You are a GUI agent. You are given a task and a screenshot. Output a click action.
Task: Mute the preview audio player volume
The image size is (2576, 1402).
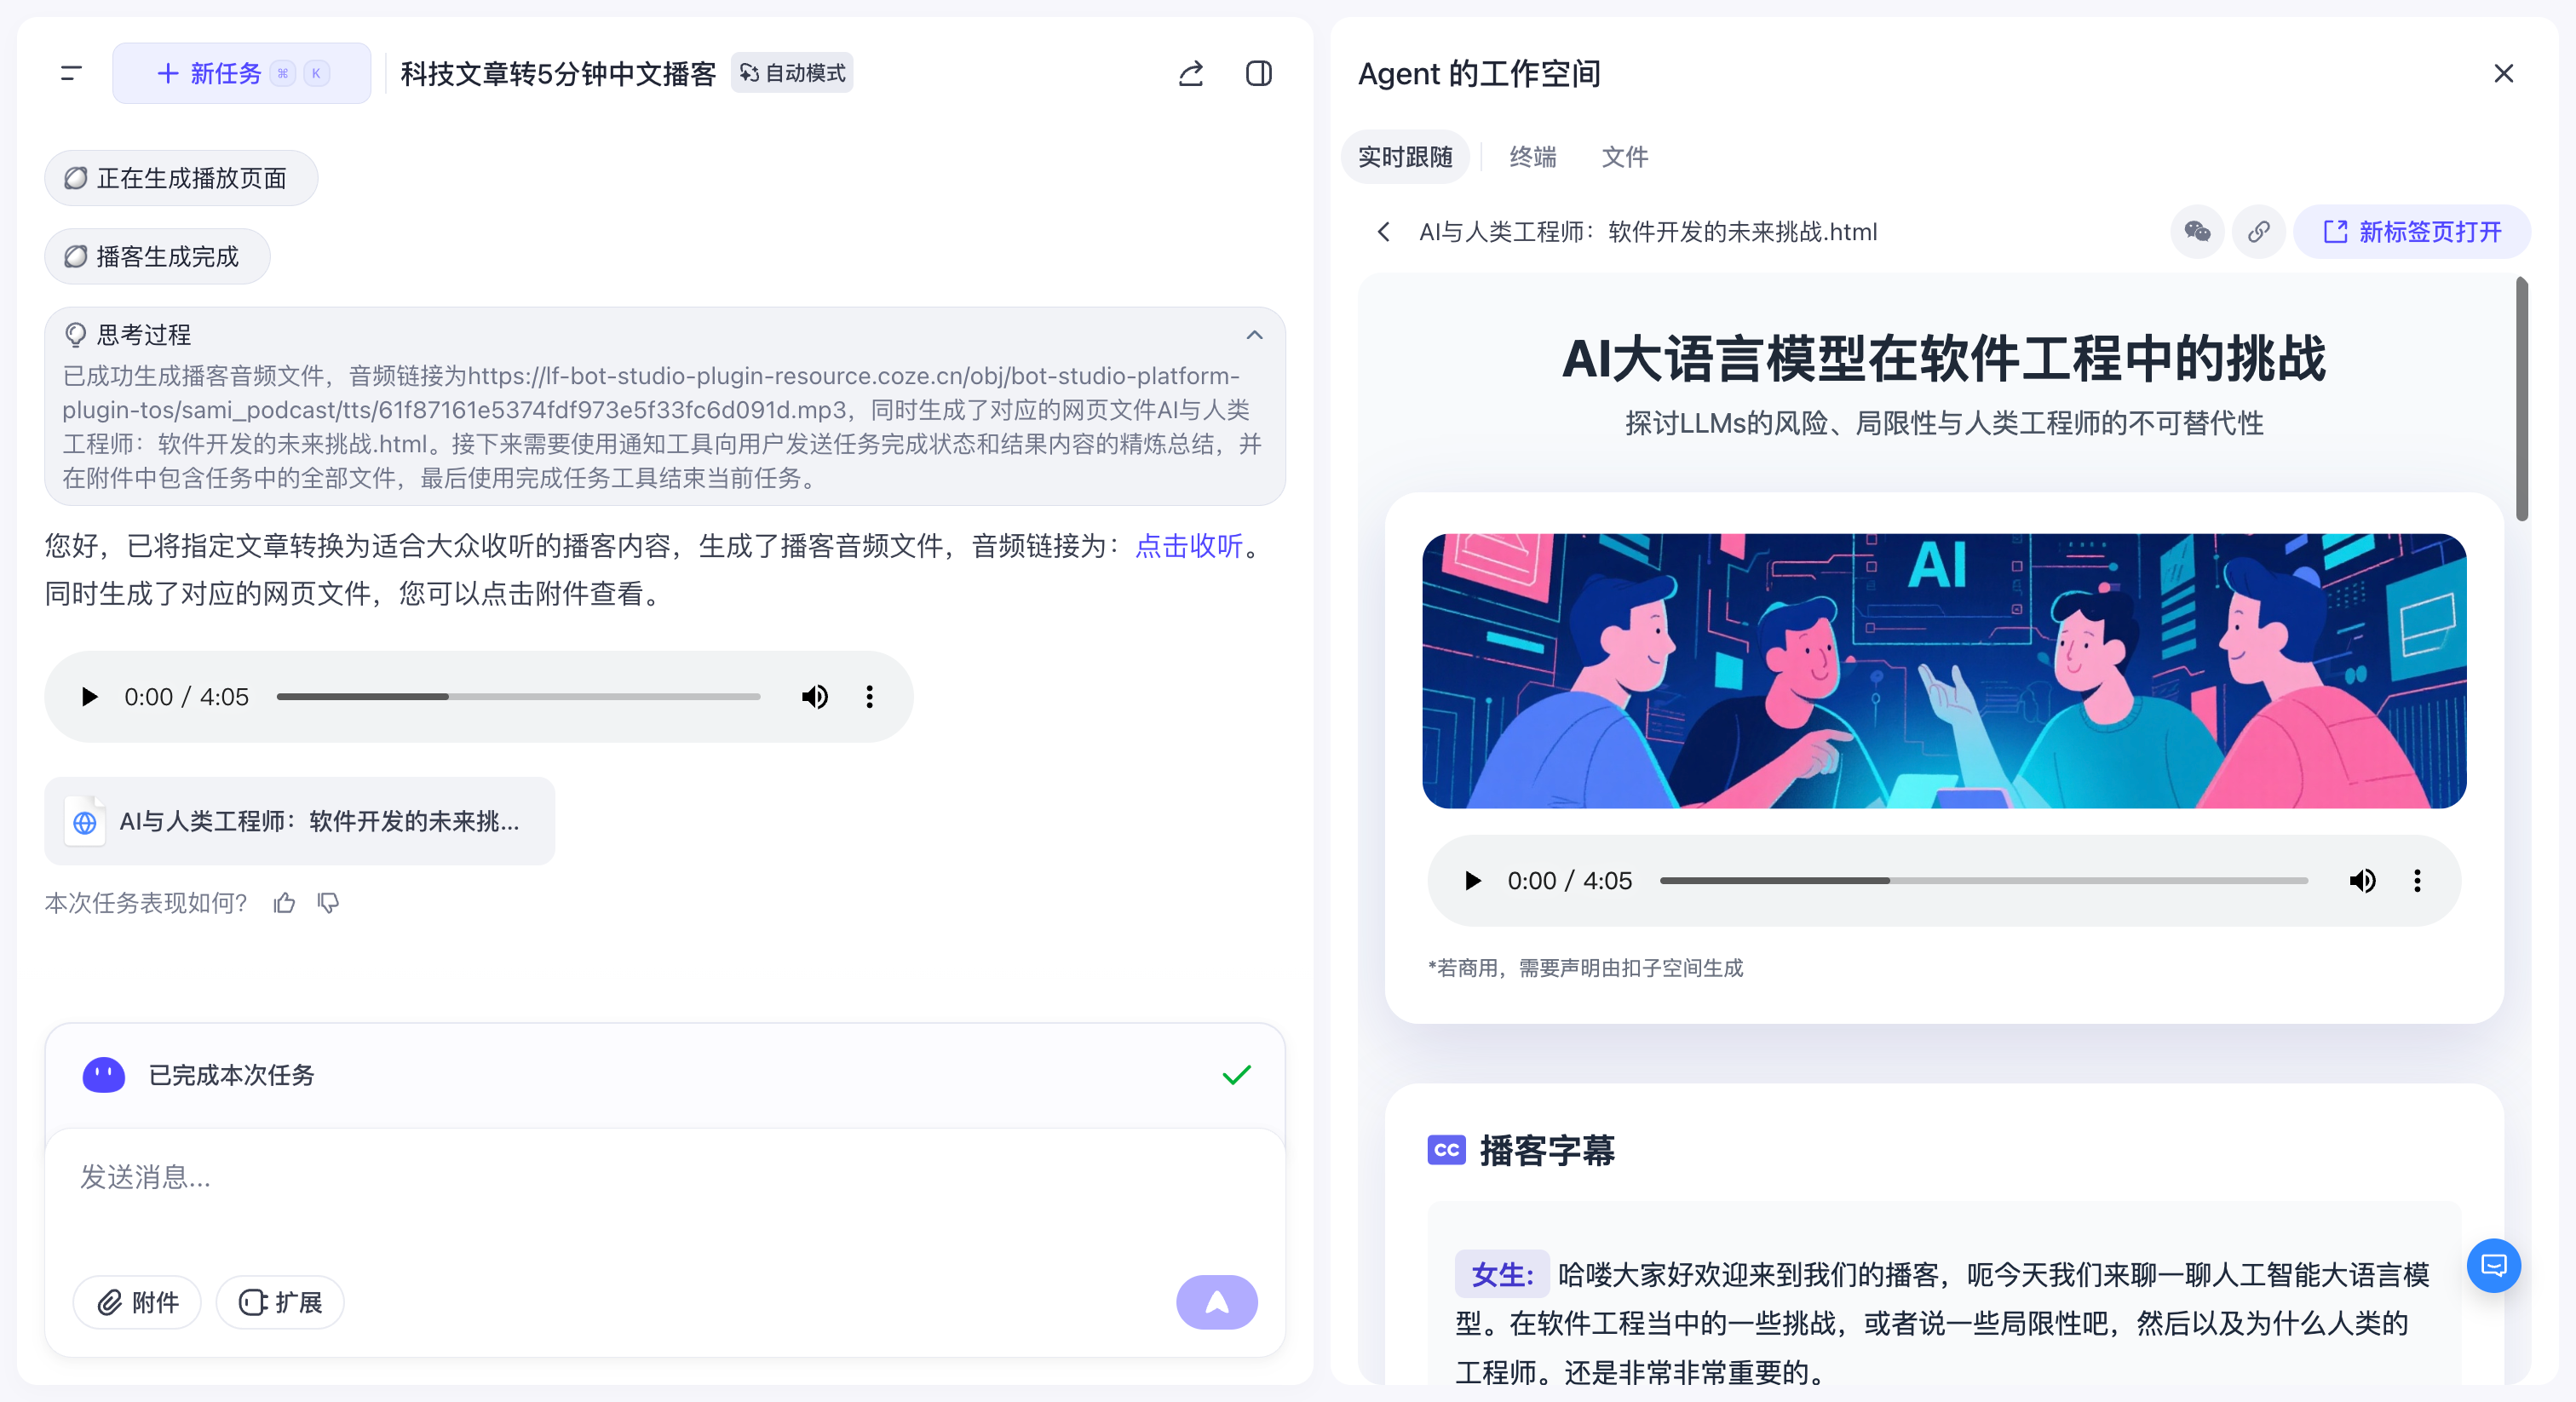[2362, 881]
